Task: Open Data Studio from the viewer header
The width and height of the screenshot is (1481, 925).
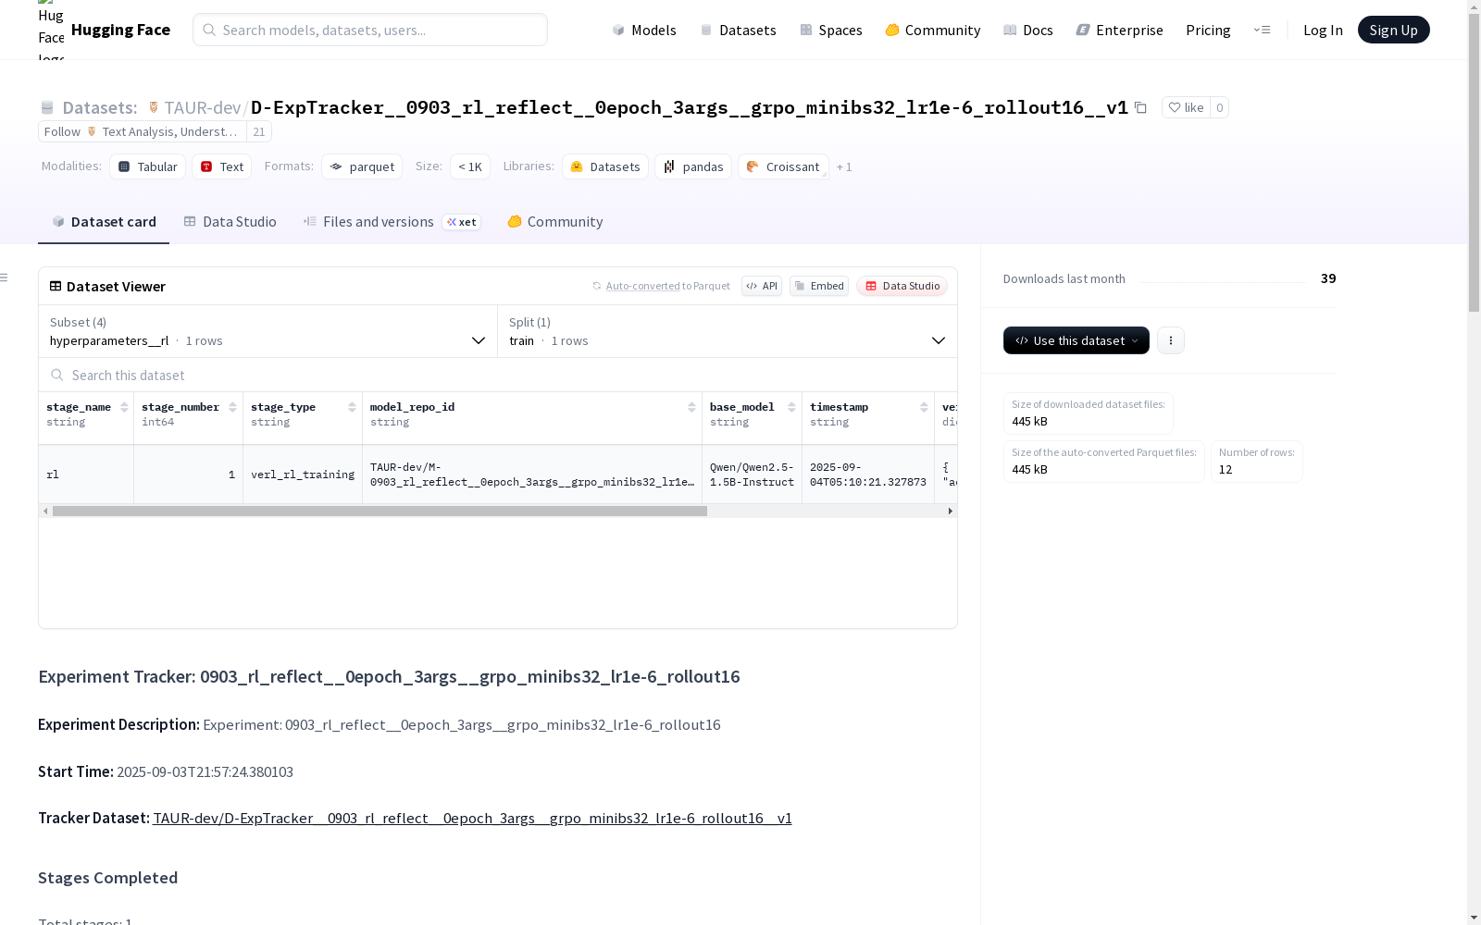Action: click(902, 286)
